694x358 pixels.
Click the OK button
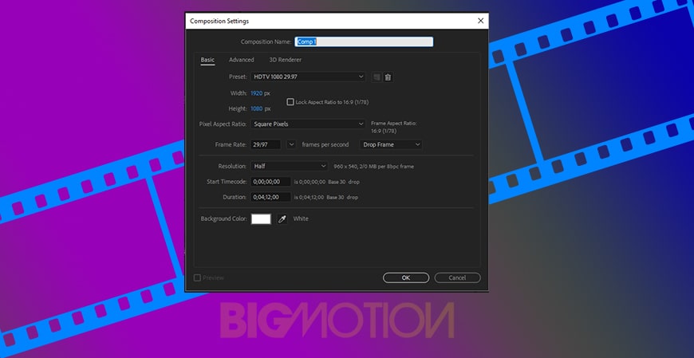click(x=406, y=277)
